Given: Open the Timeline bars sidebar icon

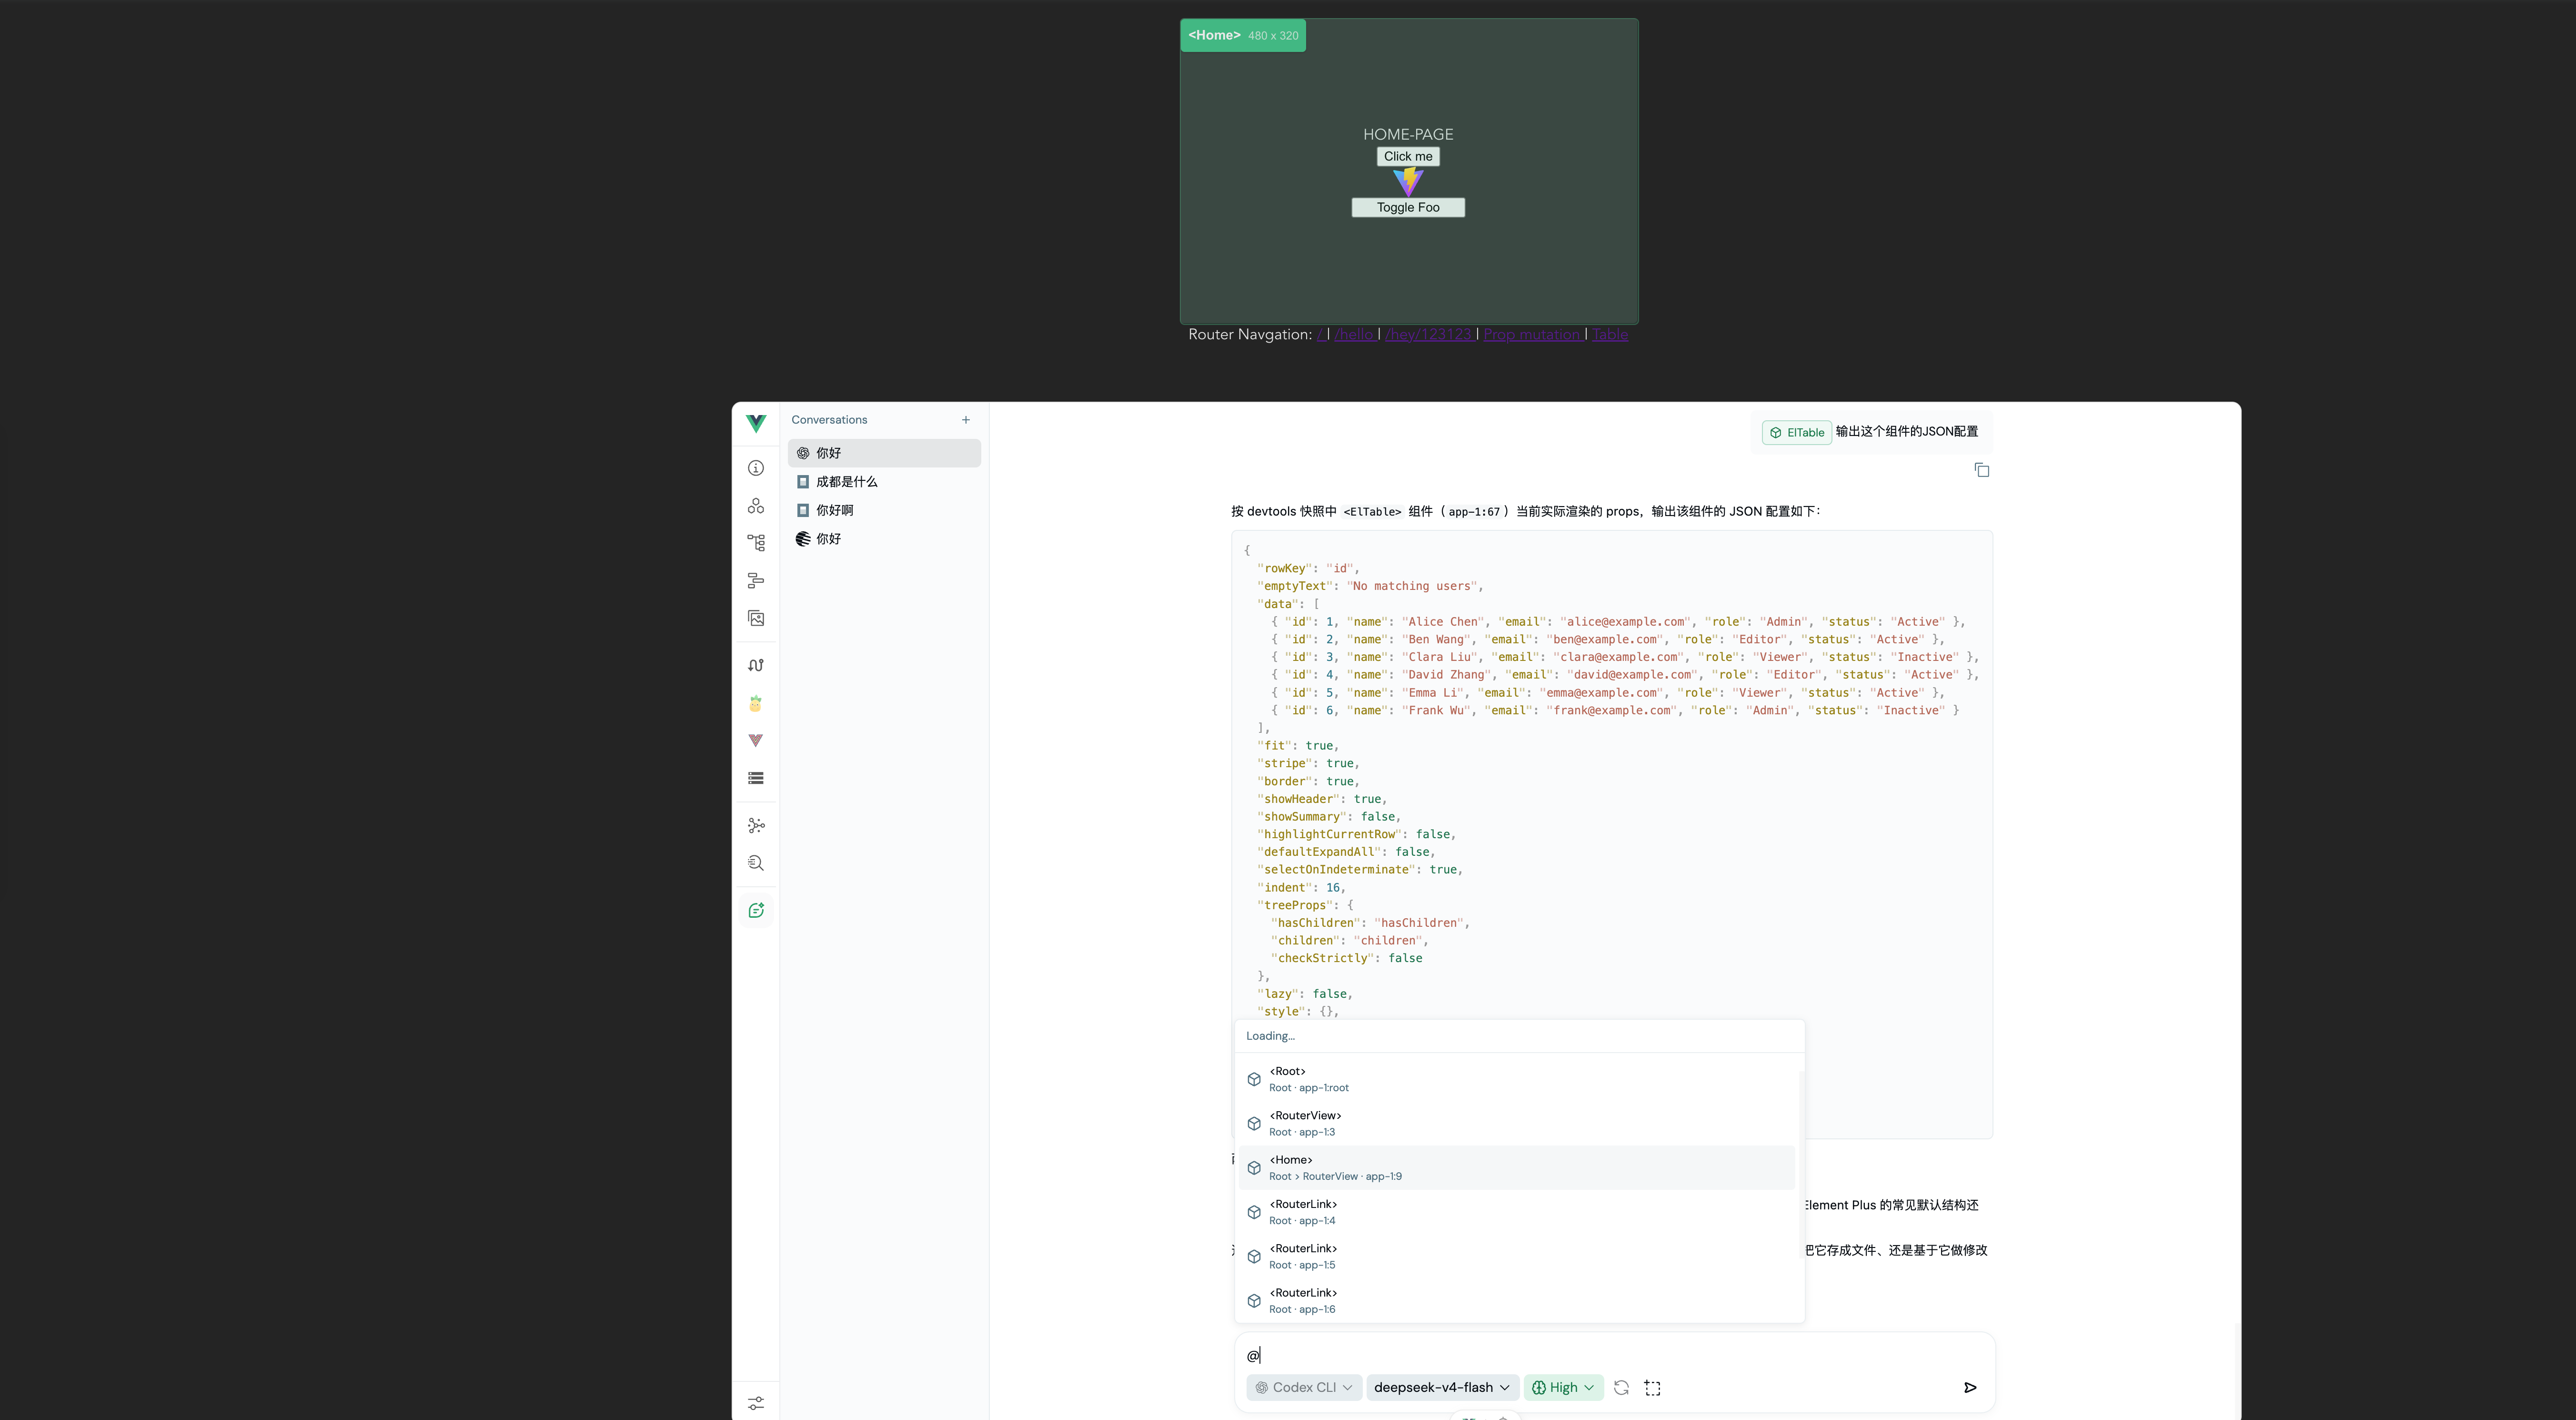Looking at the screenshot, I should tap(756, 580).
